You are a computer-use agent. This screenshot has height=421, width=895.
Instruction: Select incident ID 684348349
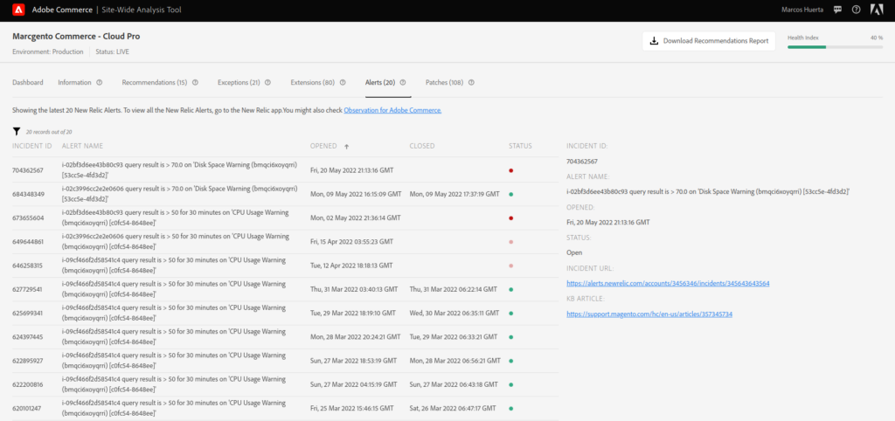[x=27, y=194]
